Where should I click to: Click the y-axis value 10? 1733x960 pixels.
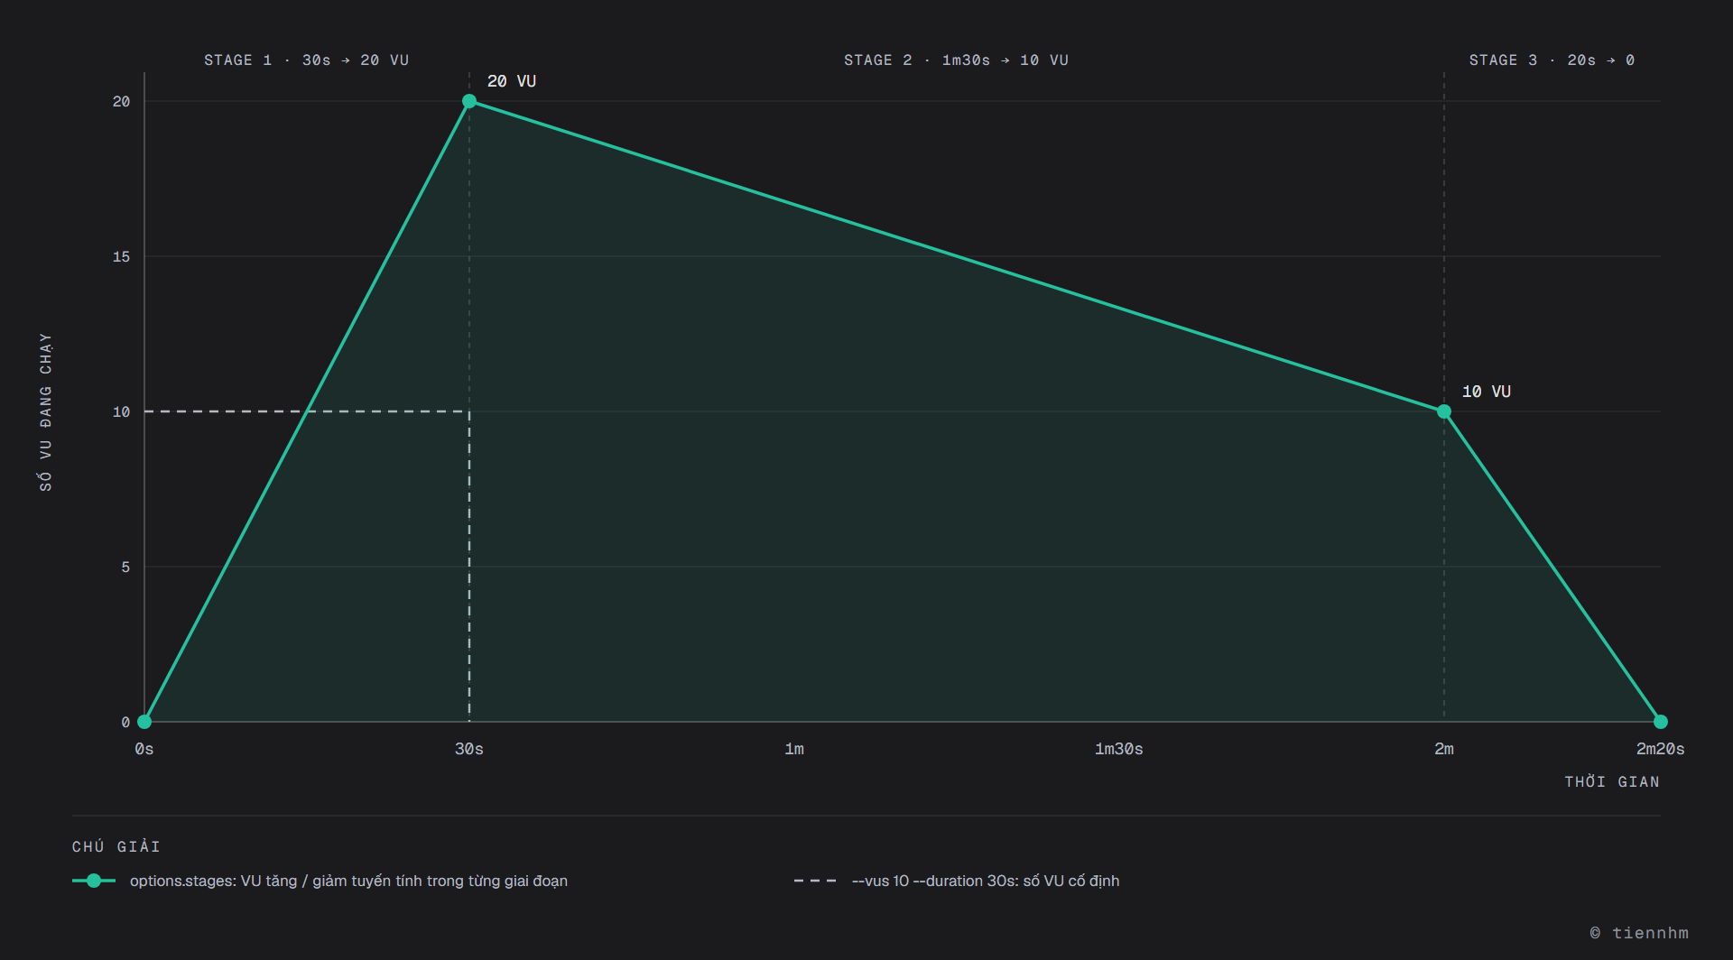121,411
